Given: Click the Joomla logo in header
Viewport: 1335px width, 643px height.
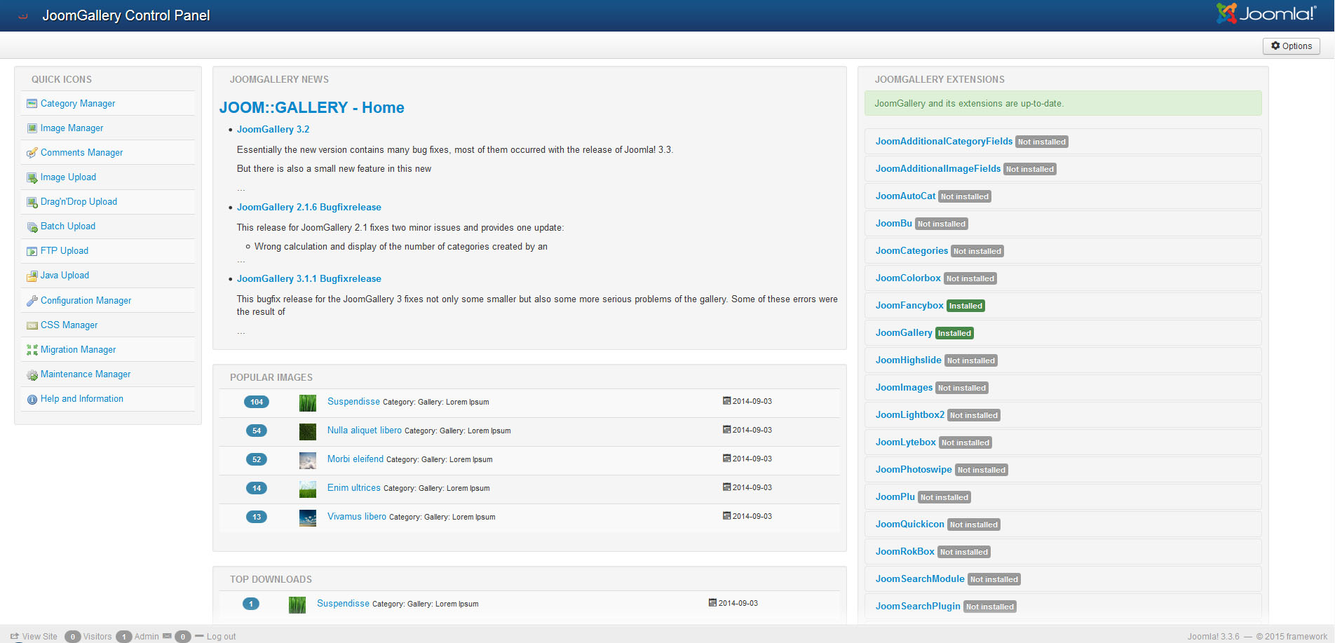Looking at the screenshot, I should [x=1266, y=13].
